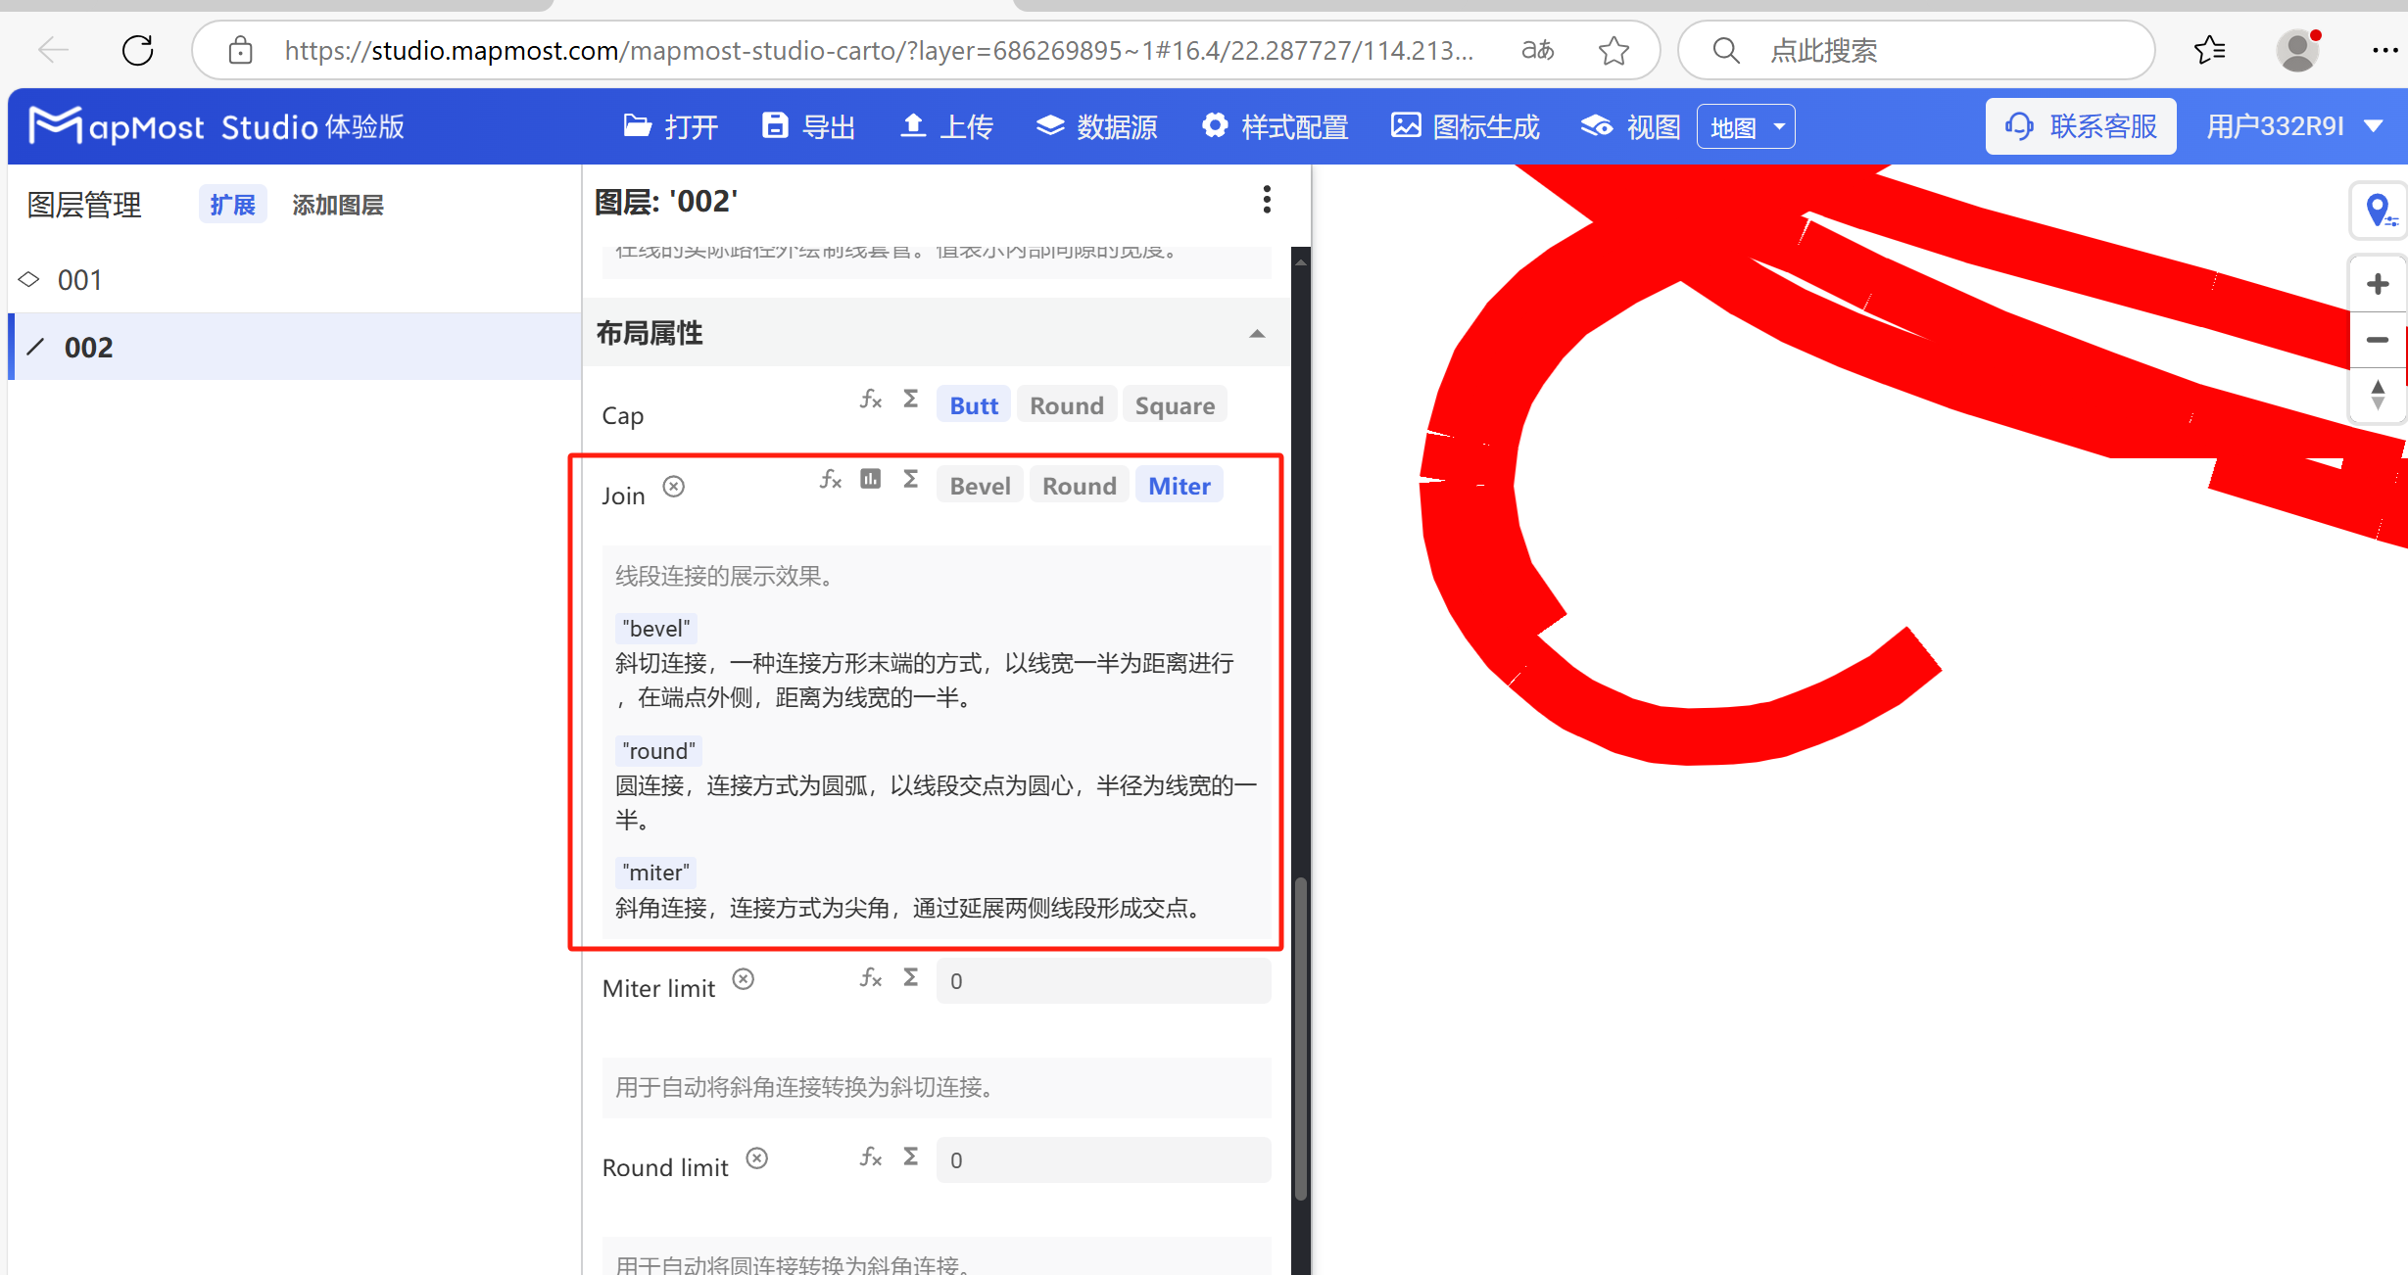Open the 用户332R9I account dropdown

2292,125
